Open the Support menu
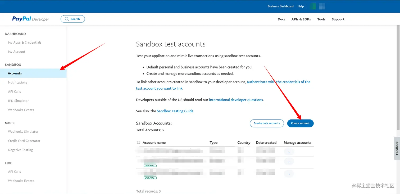The height and width of the screenshot is (194, 400). pos(338,19)
